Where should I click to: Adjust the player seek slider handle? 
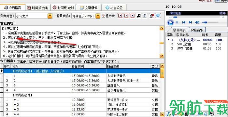coord(175,17)
